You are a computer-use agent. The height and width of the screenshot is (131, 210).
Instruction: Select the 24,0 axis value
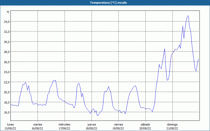tap(7, 72)
